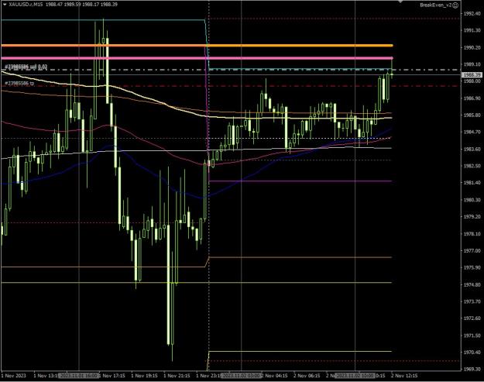Screen dimensions: 484x382
Task: Click the grey 2023.11.01 16:00 time marker
Action: pos(79,376)
